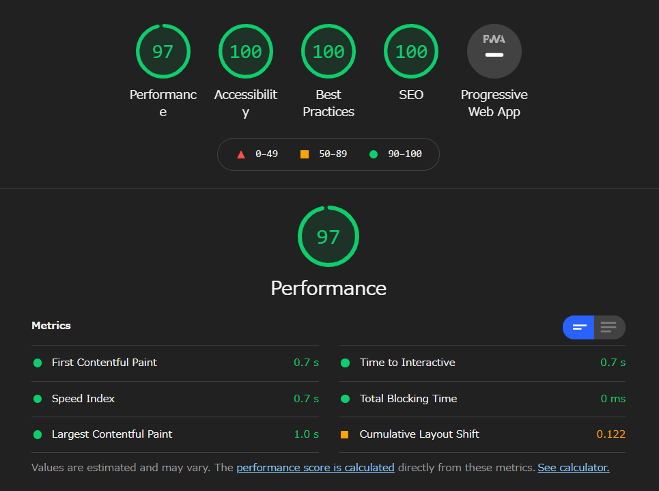The height and width of the screenshot is (491, 659).
Task: Expand the Time to Interactive metric
Action: click(407, 363)
